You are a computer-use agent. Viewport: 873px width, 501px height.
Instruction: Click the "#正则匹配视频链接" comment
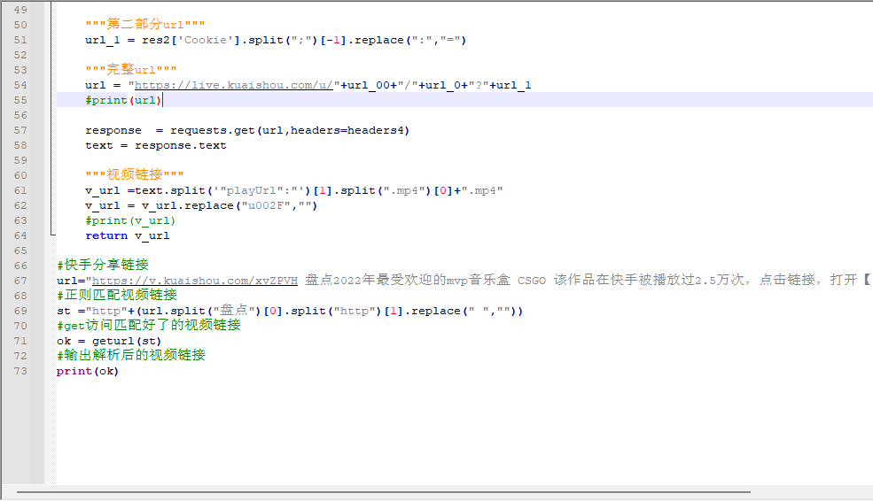[116, 296]
